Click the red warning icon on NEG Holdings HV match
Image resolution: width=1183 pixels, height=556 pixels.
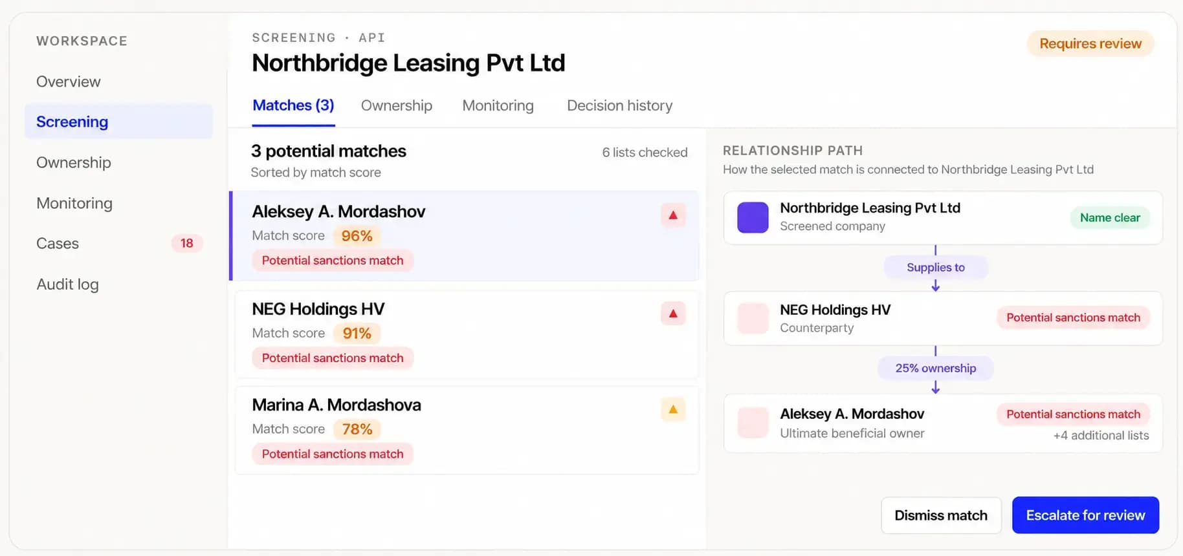pos(673,314)
